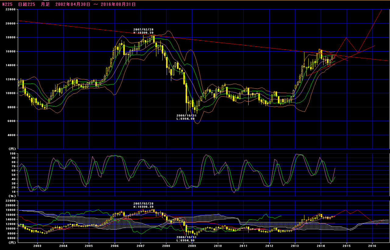Click the 10000 label of the bottom Ichimoku chart

pyautogui.click(x=10, y=229)
